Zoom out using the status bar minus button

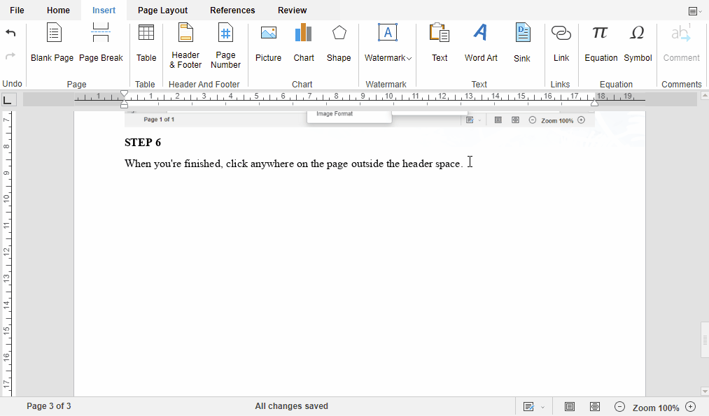619,407
